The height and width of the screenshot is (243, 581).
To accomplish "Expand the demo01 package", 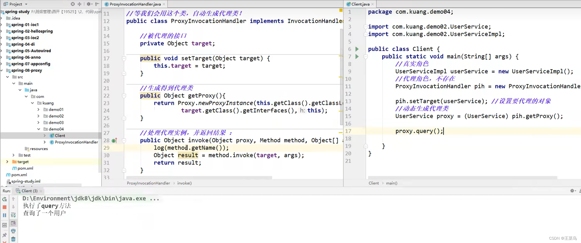I will pyautogui.click(x=38, y=109).
